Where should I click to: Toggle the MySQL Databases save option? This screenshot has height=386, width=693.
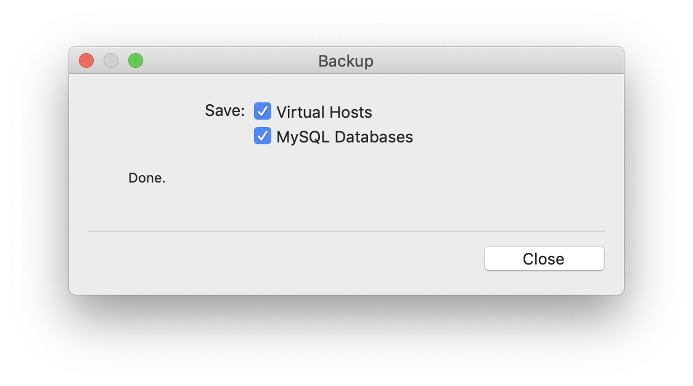[x=263, y=136]
